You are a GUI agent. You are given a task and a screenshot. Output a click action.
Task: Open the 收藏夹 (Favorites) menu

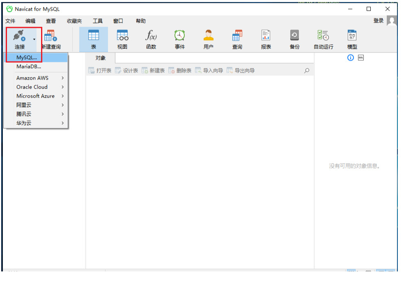point(74,21)
